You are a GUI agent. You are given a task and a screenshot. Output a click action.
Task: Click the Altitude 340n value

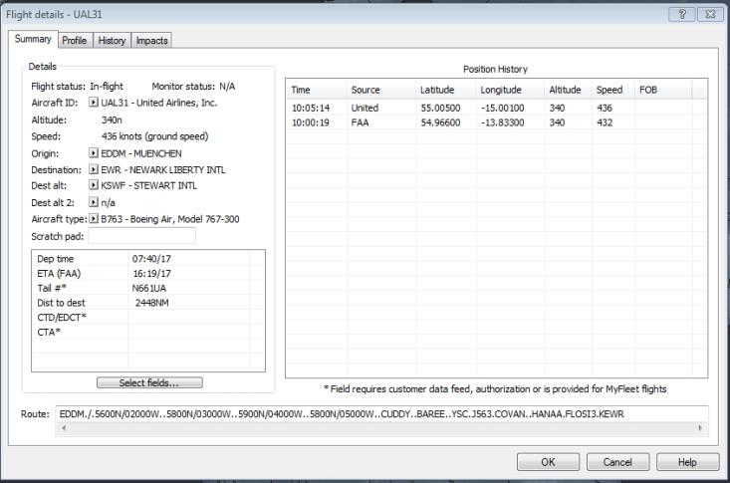pyautogui.click(x=112, y=120)
